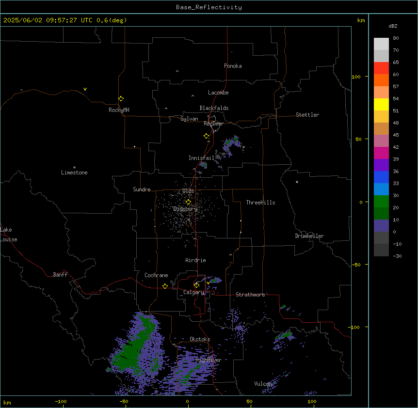
Task: Click the asterisk marker east of Innisfail echoes
Action: click(x=243, y=147)
